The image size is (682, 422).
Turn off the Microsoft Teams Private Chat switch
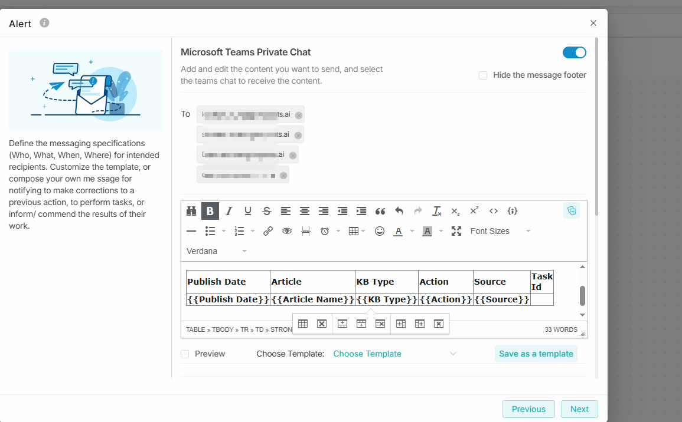(574, 52)
